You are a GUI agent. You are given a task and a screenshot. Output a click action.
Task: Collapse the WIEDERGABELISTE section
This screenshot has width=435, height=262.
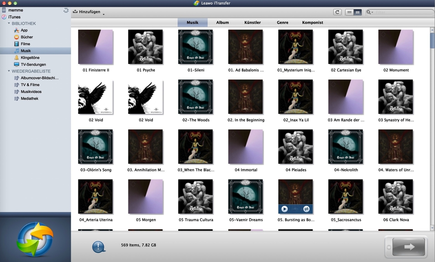[9, 71]
